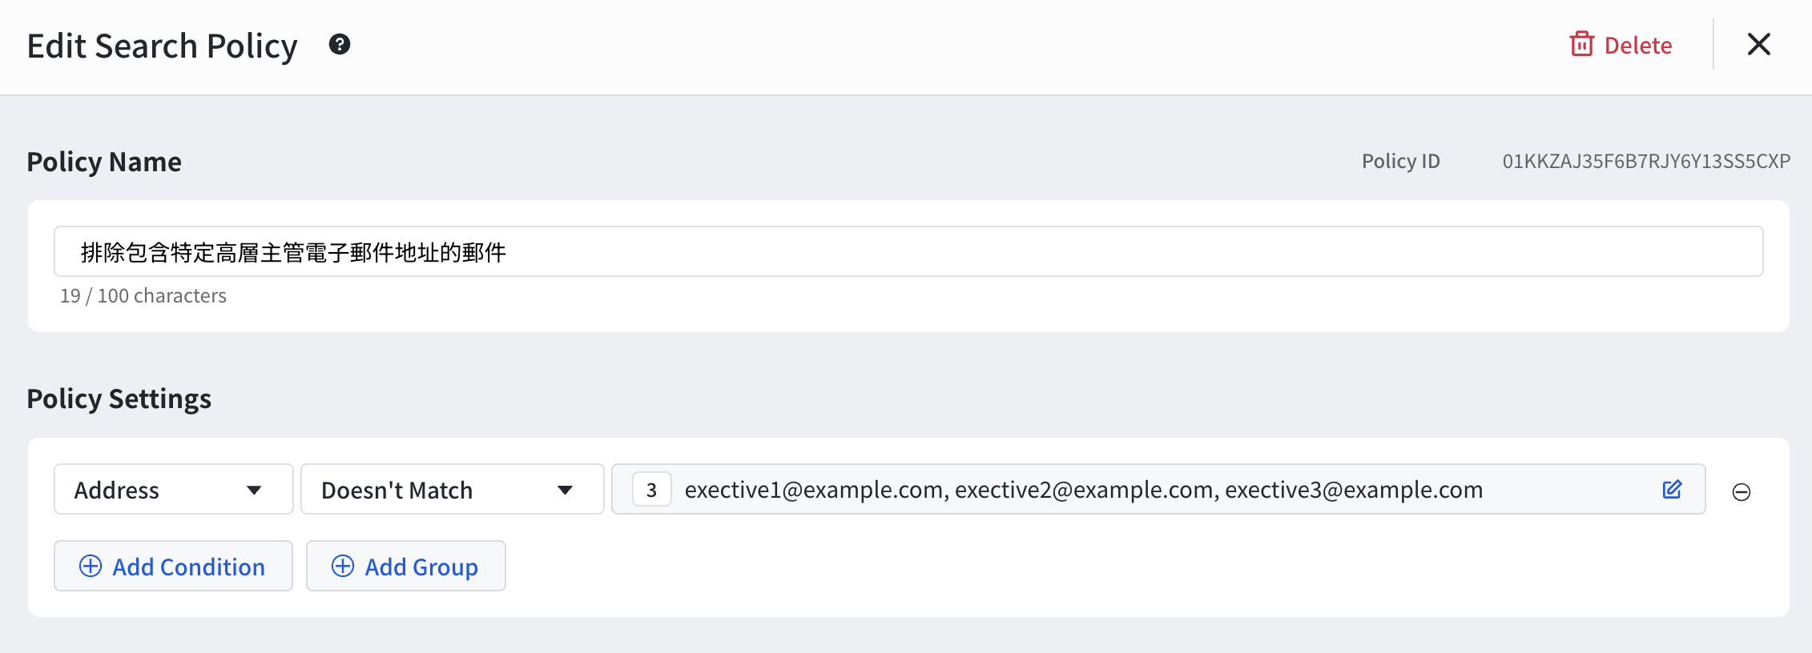Click the Address dropdown arrow
Screen dimensions: 1812x653
pyautogui.click(x=255, y=490)
